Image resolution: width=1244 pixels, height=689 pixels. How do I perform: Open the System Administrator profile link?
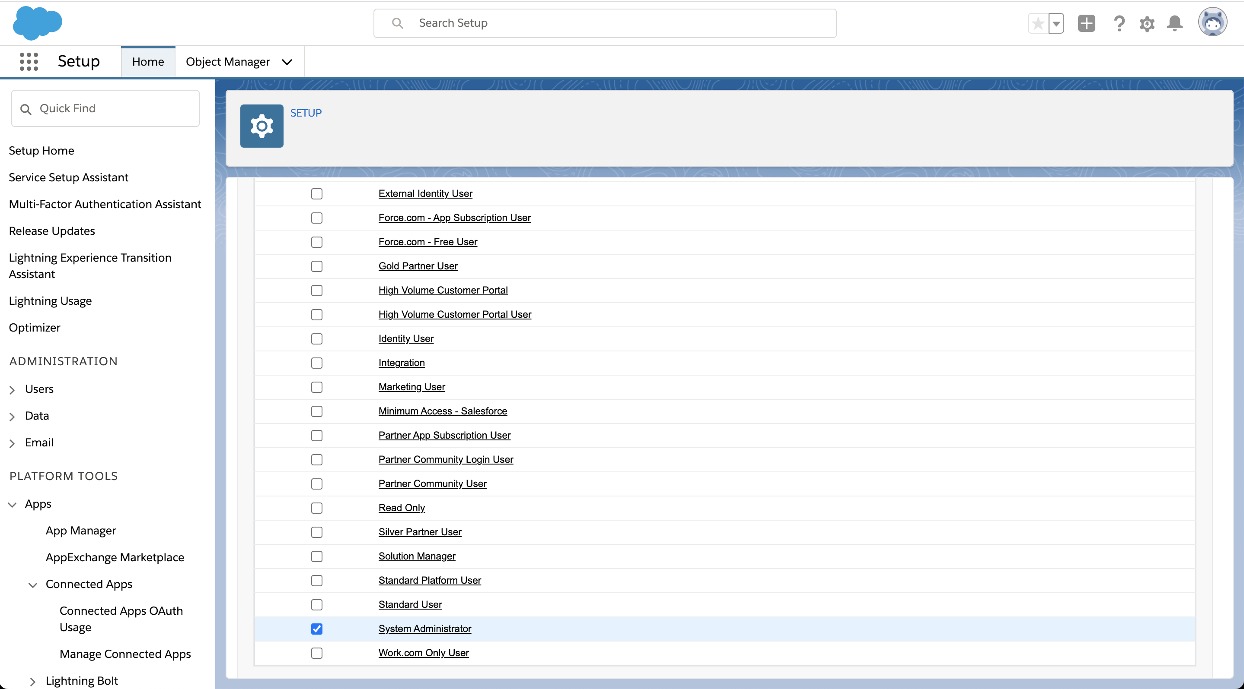(424, 629)
